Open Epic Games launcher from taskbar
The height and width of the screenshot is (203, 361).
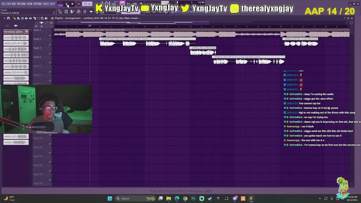point(218,198)
